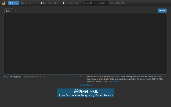Viewport: 171px width, 107px height.
Task: Click the 'Because ignorance is bliss' tagline
Action: tap(34, 77)
